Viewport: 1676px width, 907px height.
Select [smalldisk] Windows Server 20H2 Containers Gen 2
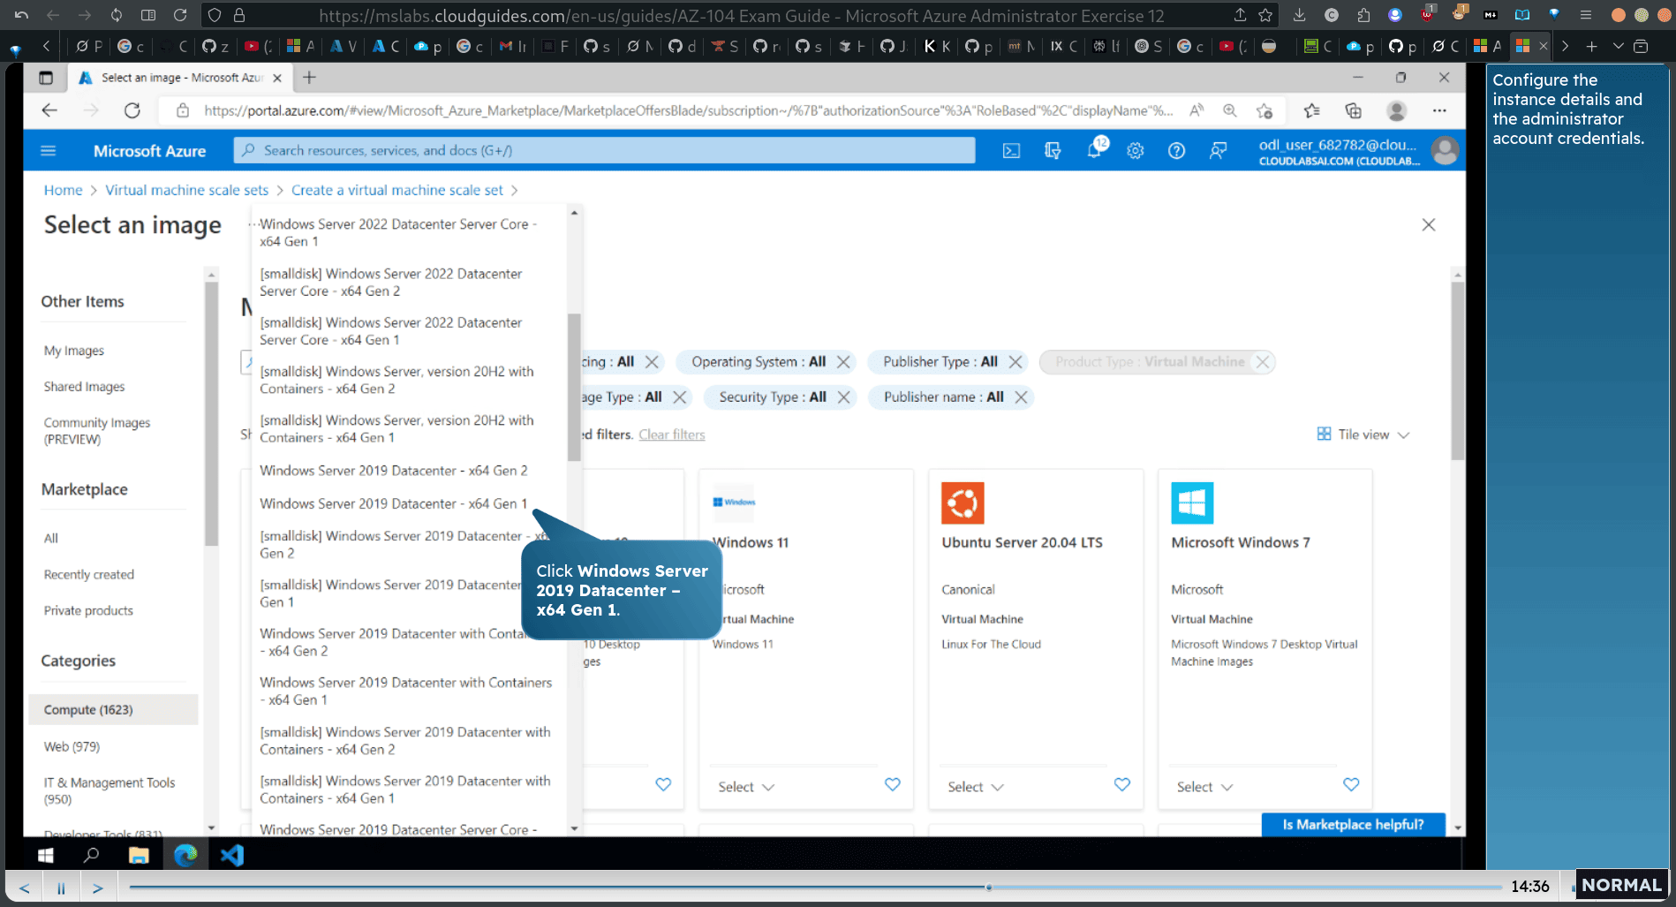point(396,380)
